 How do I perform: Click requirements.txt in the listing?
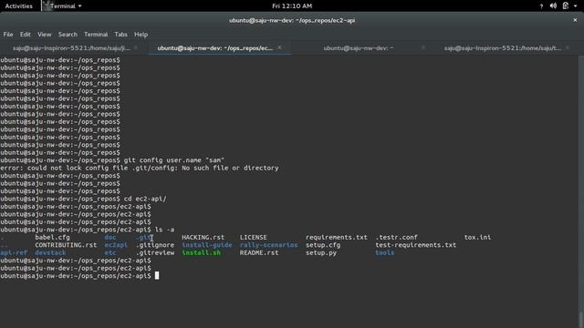[x=337, y=237]
